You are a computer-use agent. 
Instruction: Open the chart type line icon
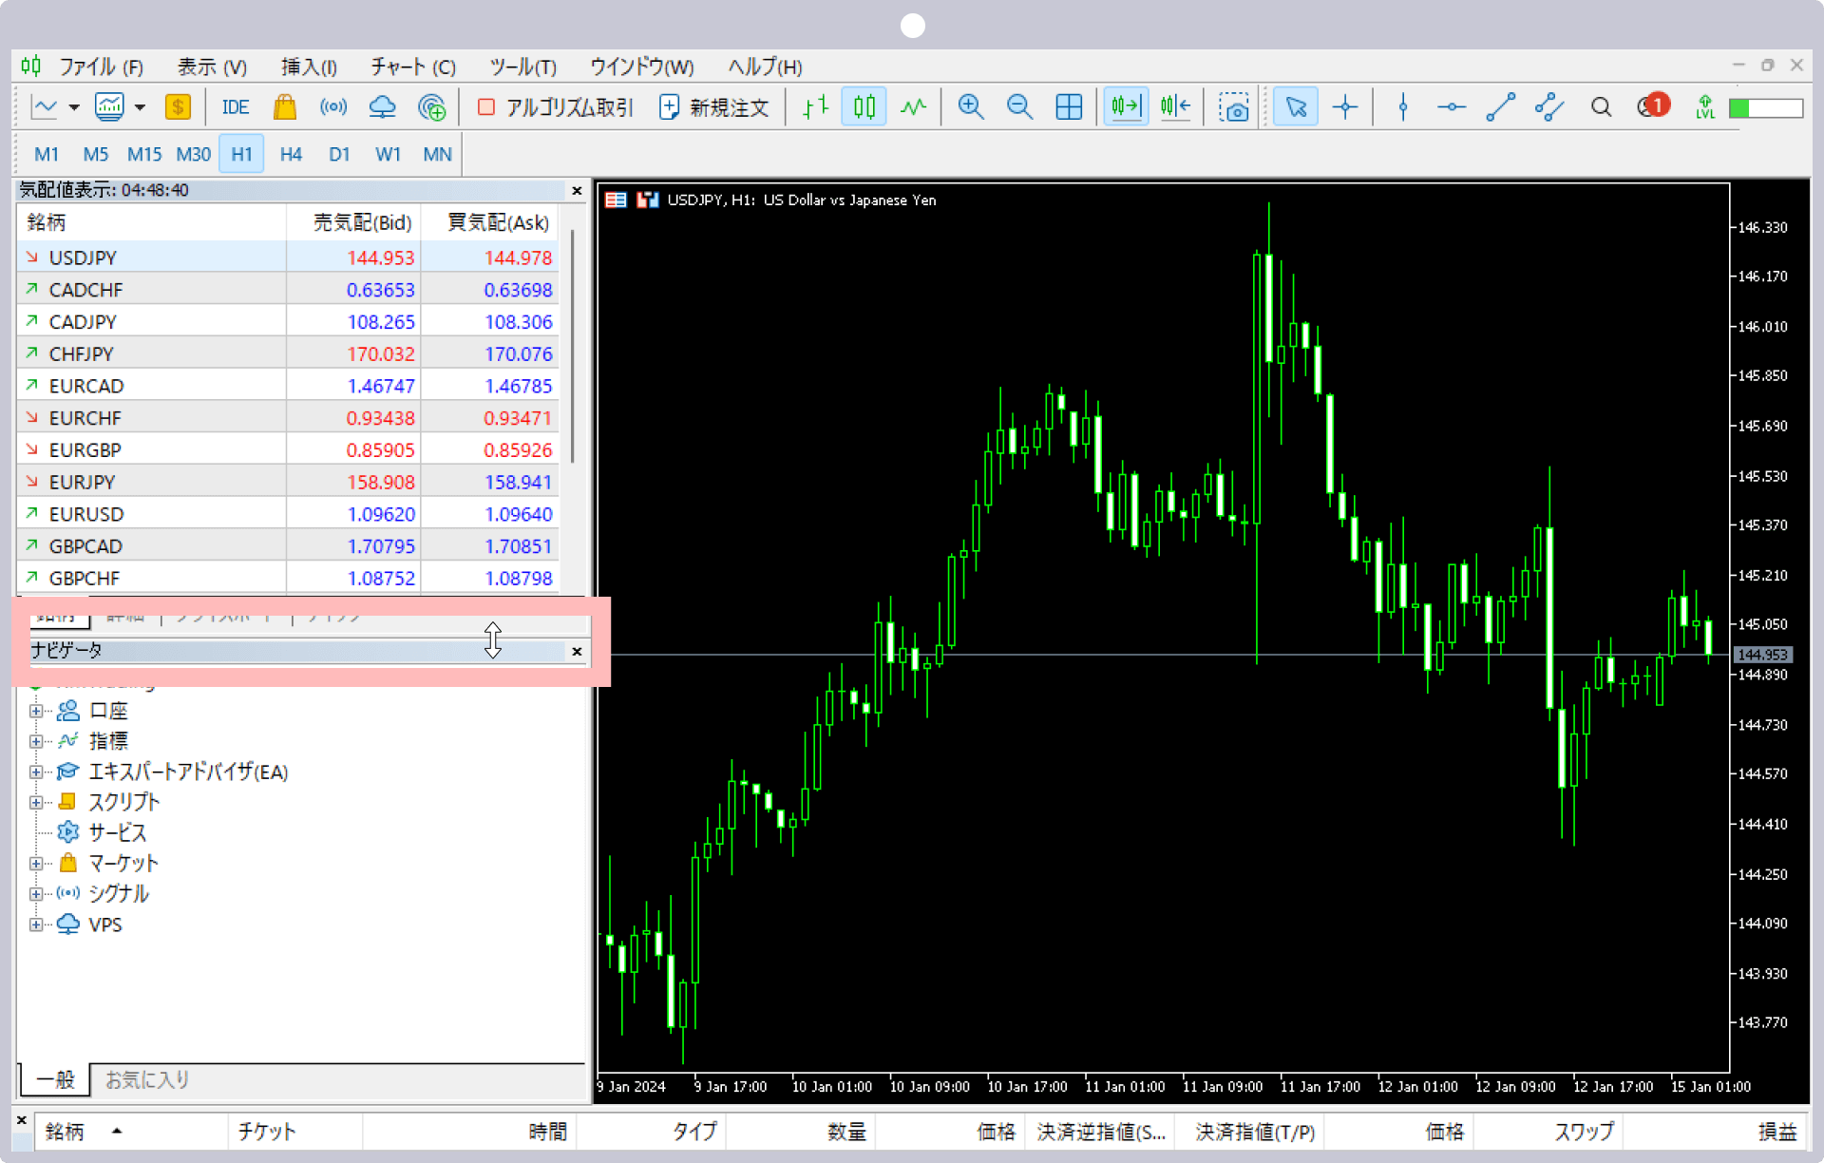coord(45,107)
